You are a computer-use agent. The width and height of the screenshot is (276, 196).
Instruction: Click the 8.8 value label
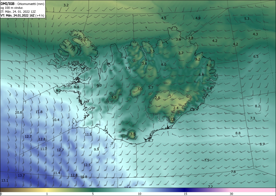point(238,133)
